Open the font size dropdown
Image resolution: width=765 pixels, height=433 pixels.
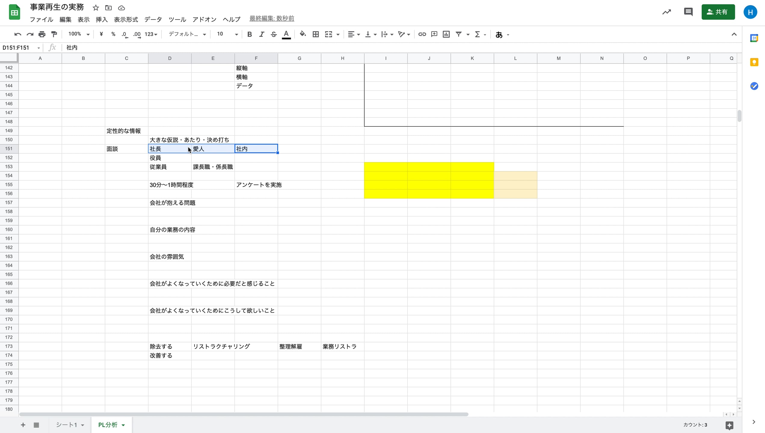click(x=236, y=34)
